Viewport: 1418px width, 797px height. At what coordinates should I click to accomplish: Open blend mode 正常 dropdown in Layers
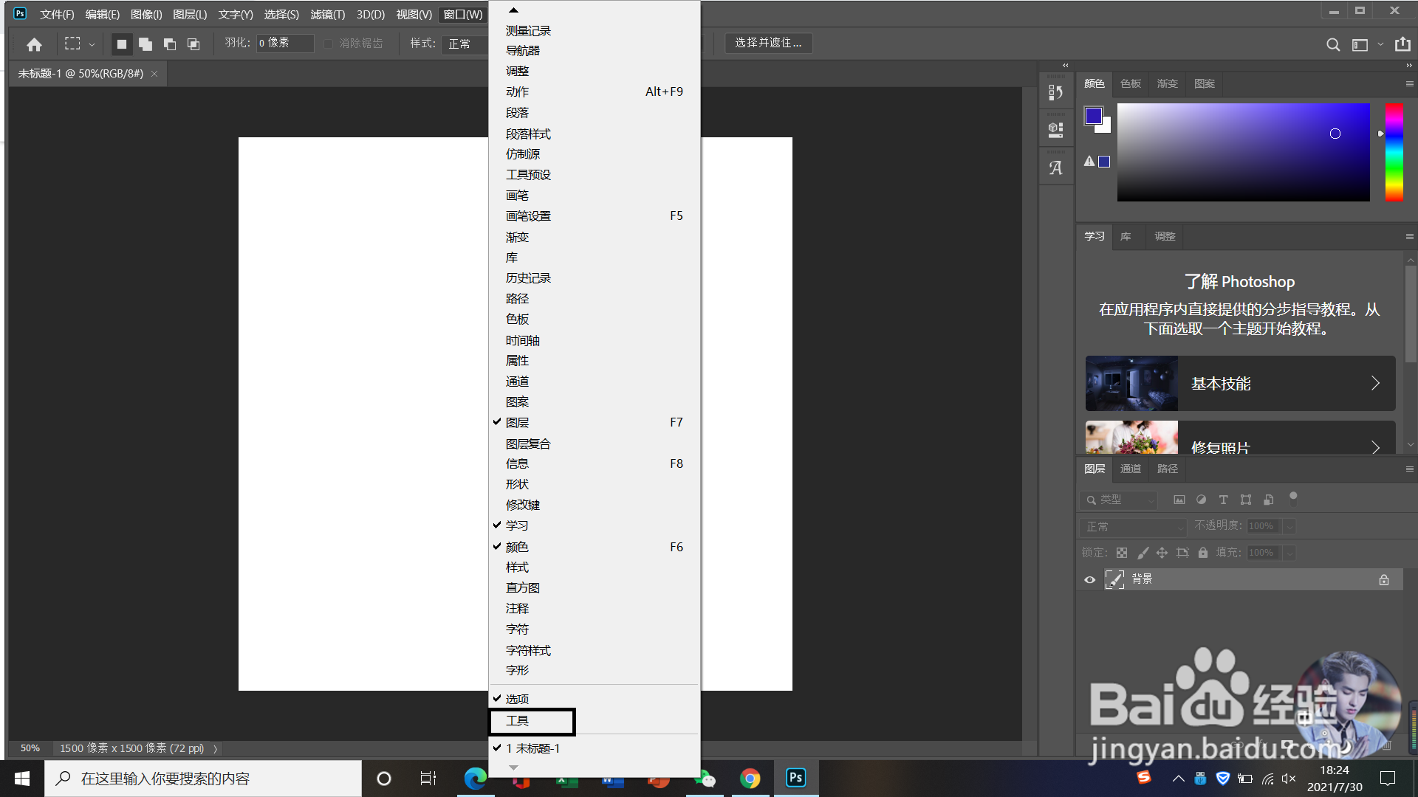click(1133, 527)
